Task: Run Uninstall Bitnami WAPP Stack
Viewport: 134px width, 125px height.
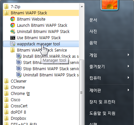Action: point(43,32)
